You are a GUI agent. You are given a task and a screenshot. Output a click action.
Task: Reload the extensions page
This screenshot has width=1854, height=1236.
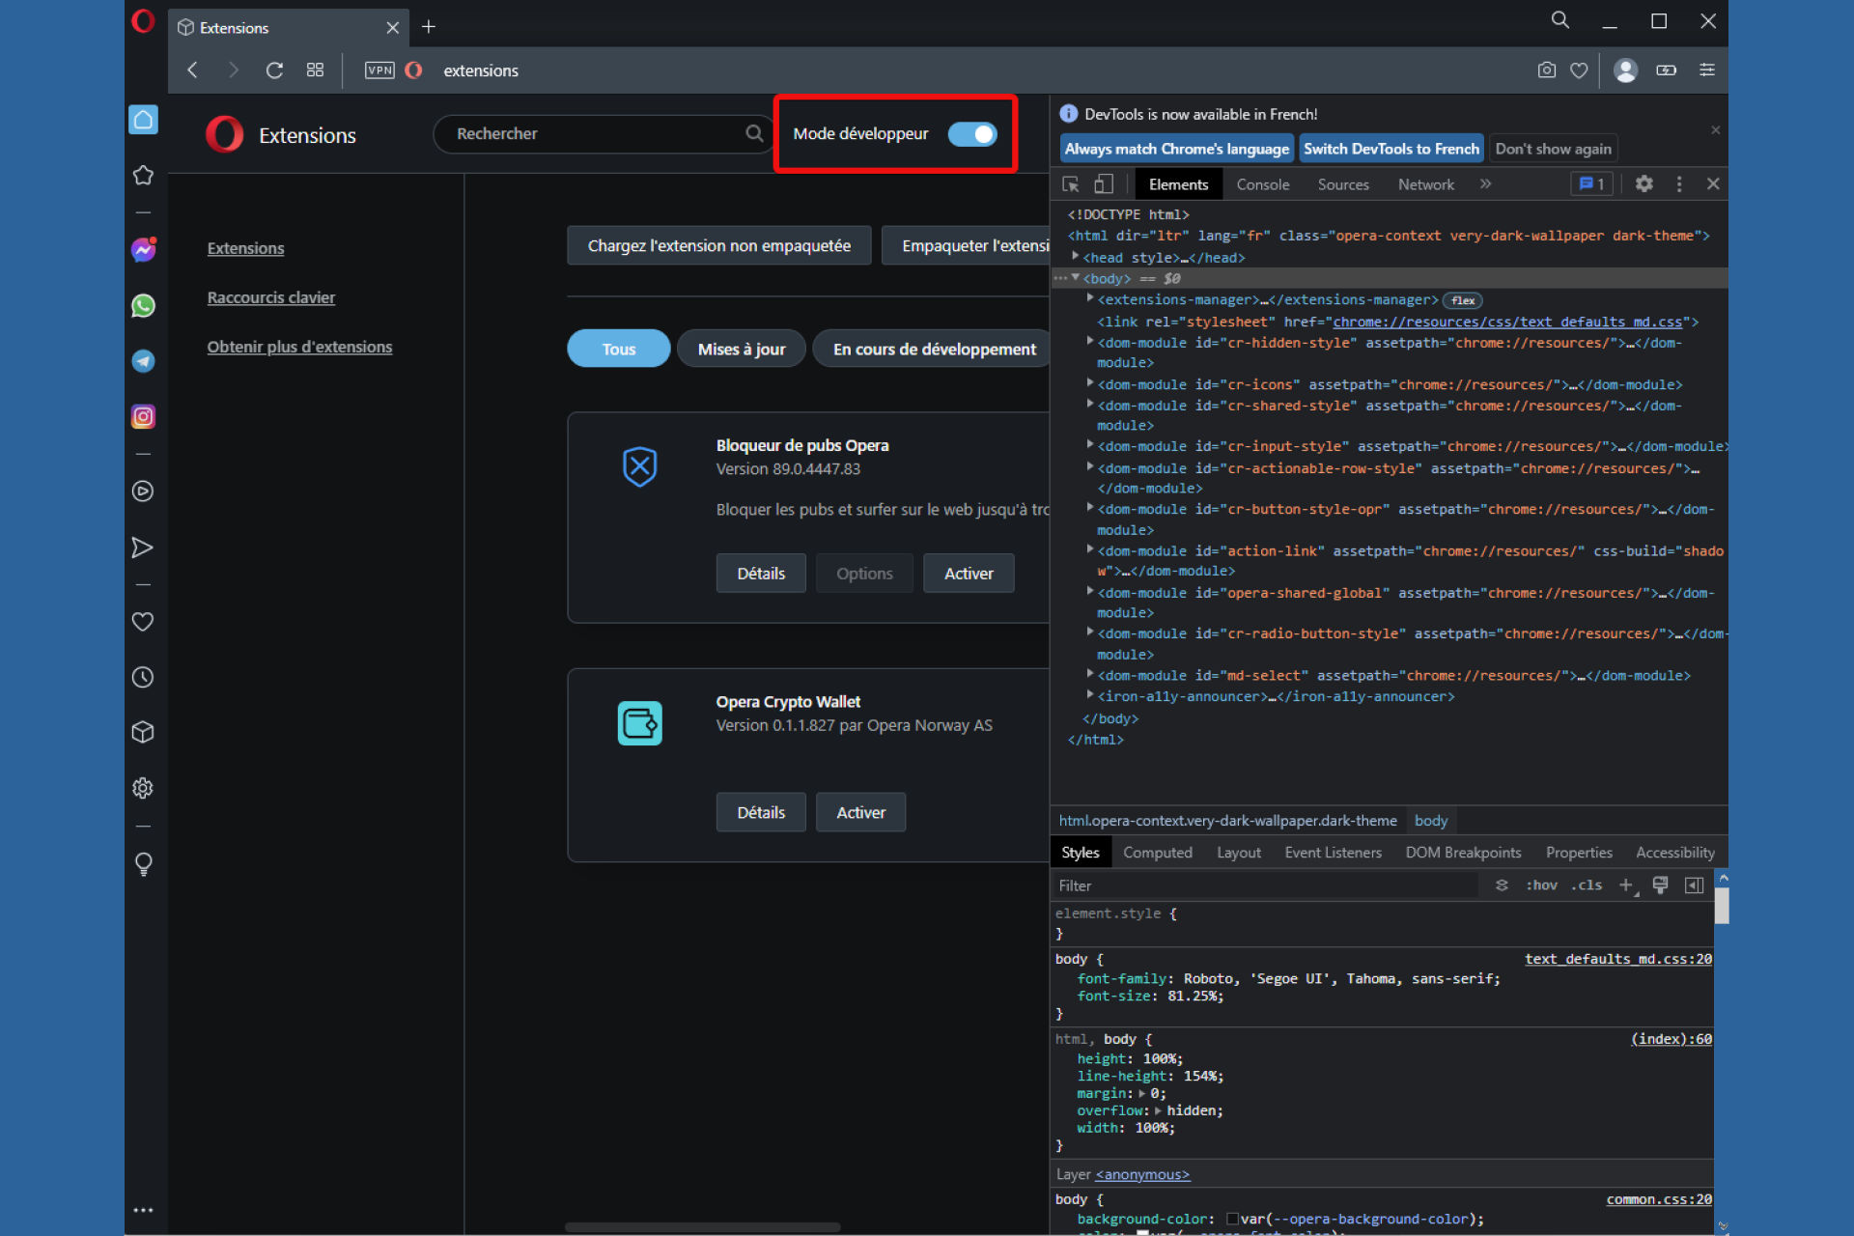pos(274,70)
